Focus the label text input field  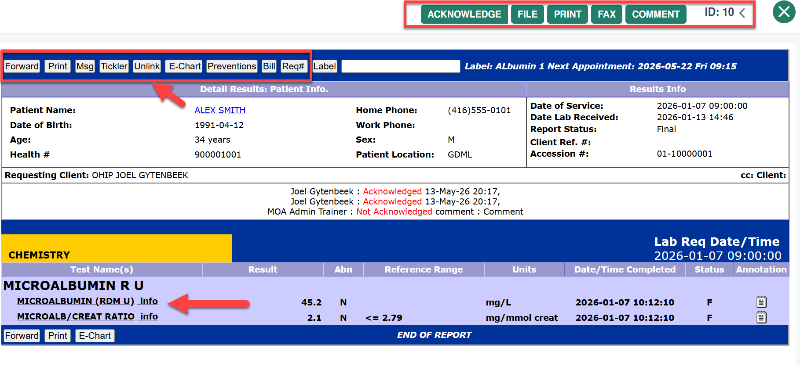[x=401, y=66]
